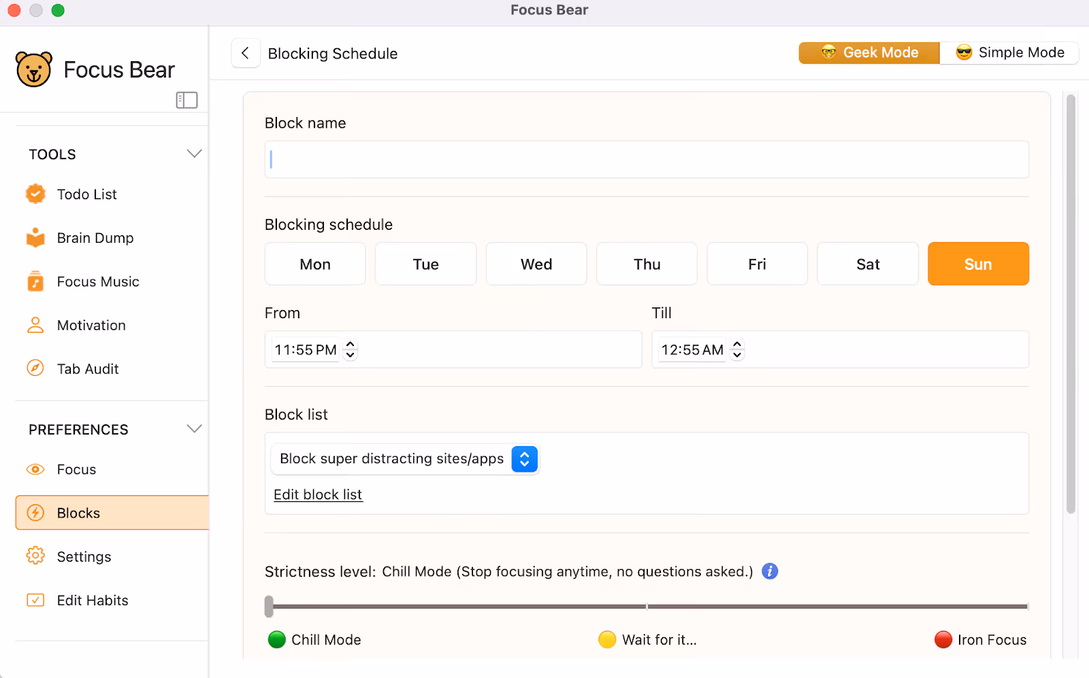Click the Block name input field
The image size is (1089, 678).
click(x=647, y=159)
